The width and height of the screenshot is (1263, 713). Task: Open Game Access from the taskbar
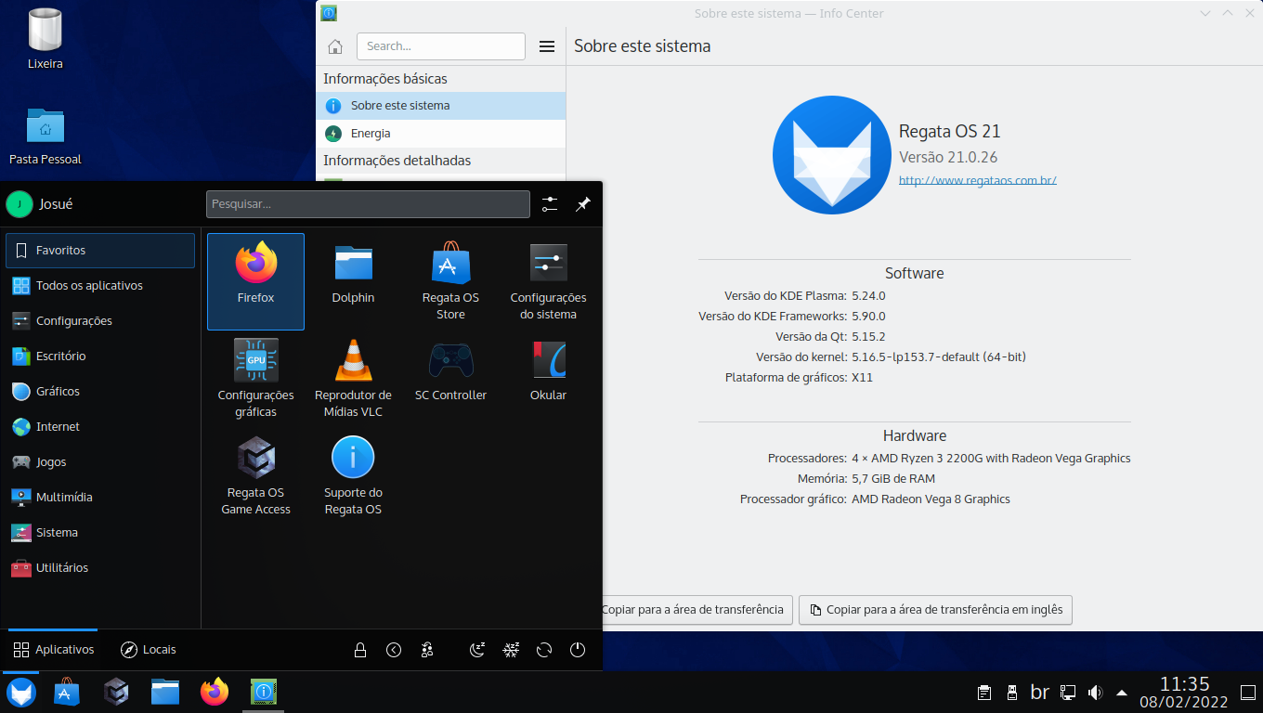116,692
